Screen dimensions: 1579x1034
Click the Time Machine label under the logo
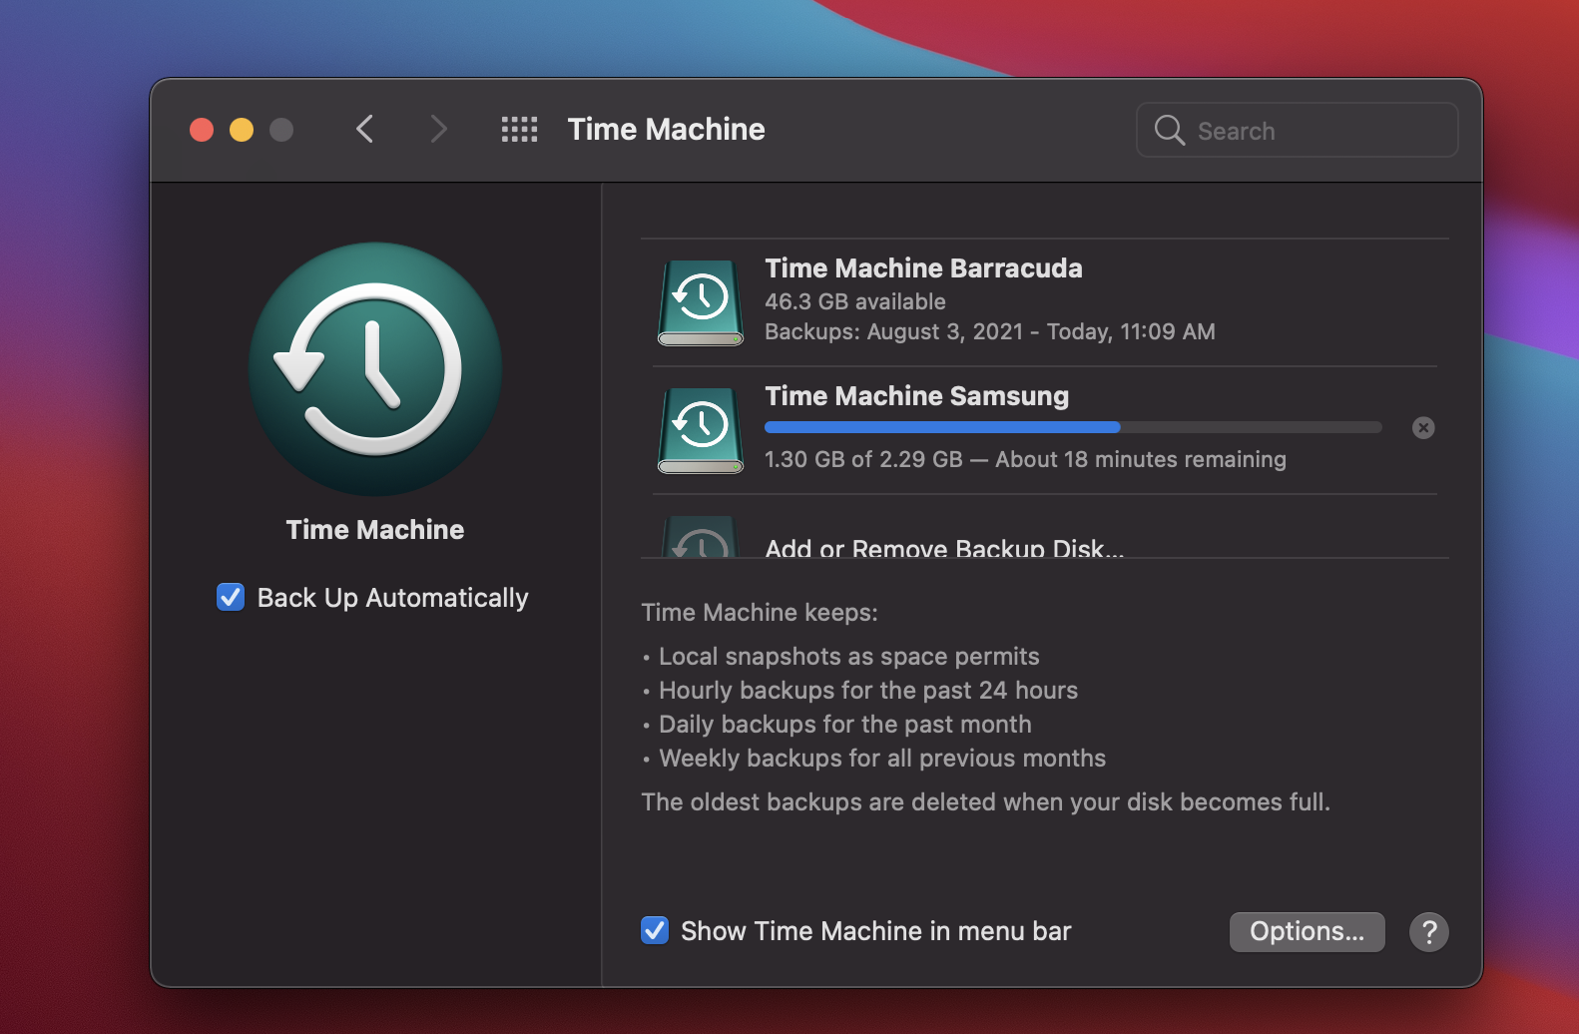[375, 530]
